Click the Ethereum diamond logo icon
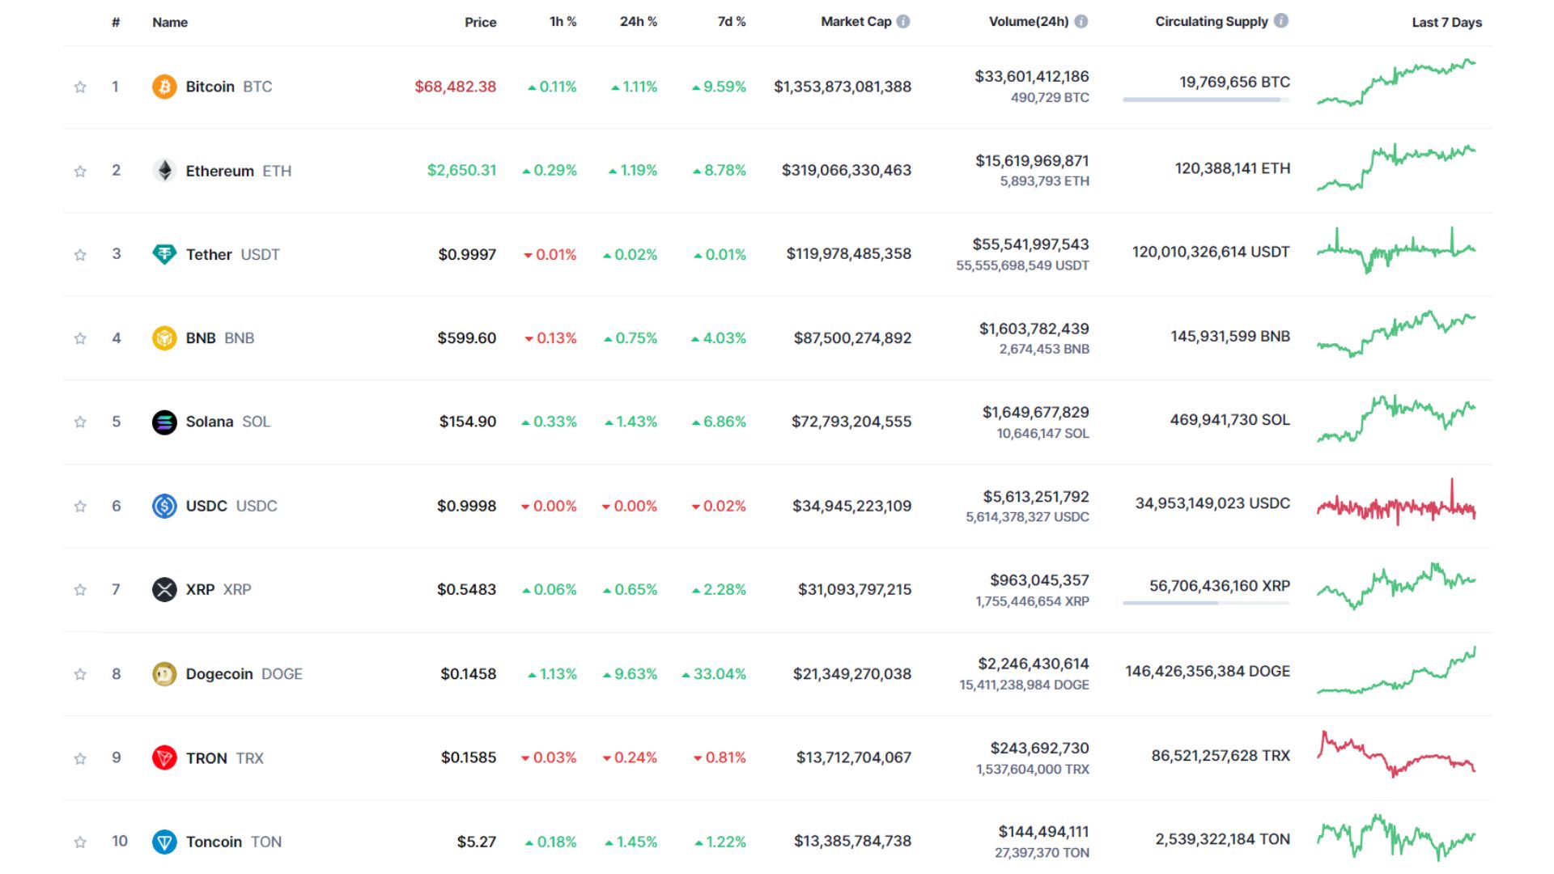The image size is (1554, 874). tap(164, 171)
